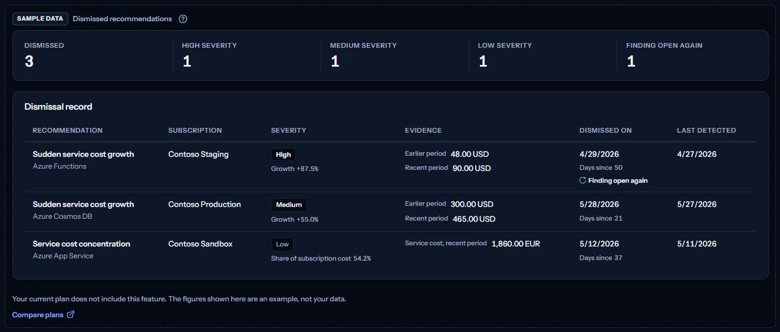The image size is (780, 332).
Task: Click the 4/27/2026 last detected date
Action: pos(697,155)
